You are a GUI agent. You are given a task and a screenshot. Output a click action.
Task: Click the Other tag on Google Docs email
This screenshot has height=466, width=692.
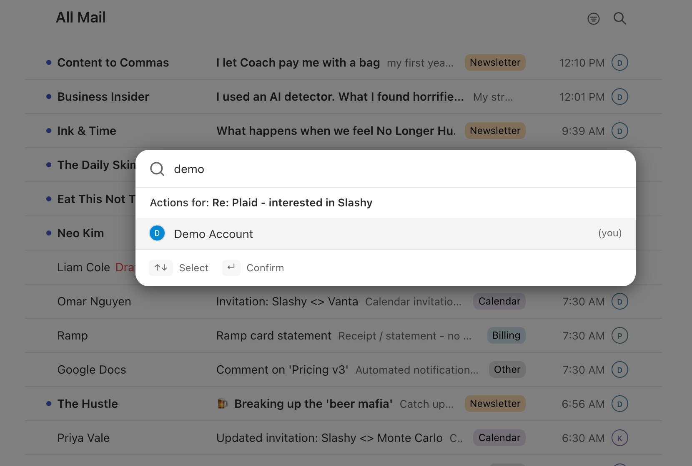pyautogui.click(x=507, y=369)
